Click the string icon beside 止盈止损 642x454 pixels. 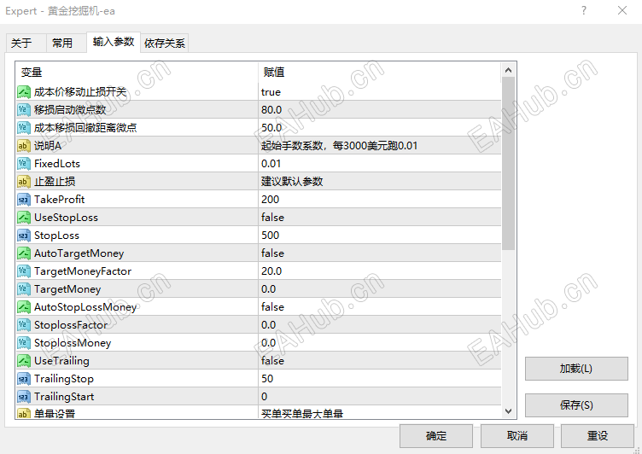pyautogui.click(x=24, y=182)
